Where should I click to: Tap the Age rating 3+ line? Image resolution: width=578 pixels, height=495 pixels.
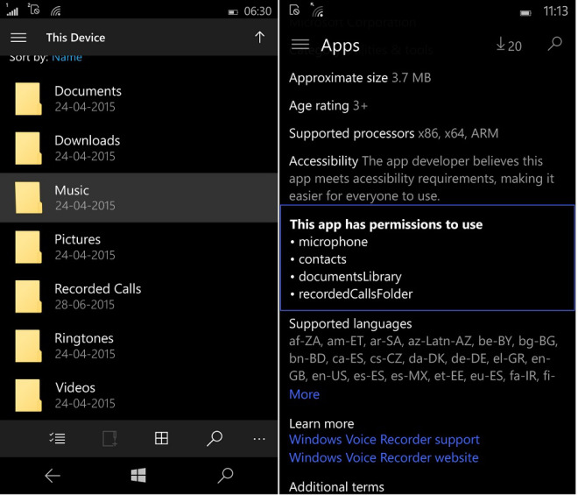[x=328, y=106]
